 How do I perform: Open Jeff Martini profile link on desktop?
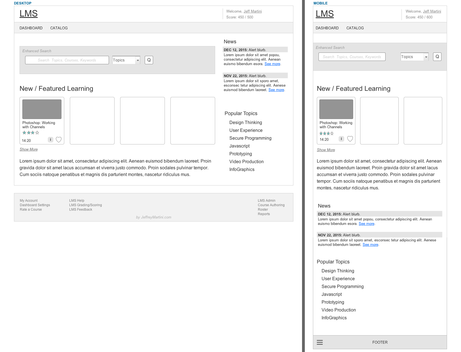click(x=253, y=11)
